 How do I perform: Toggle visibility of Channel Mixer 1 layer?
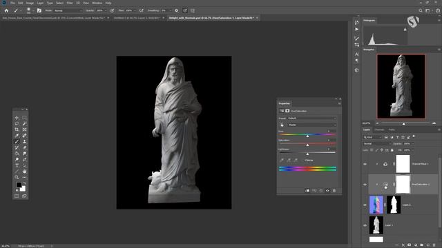tap(365, 164)
